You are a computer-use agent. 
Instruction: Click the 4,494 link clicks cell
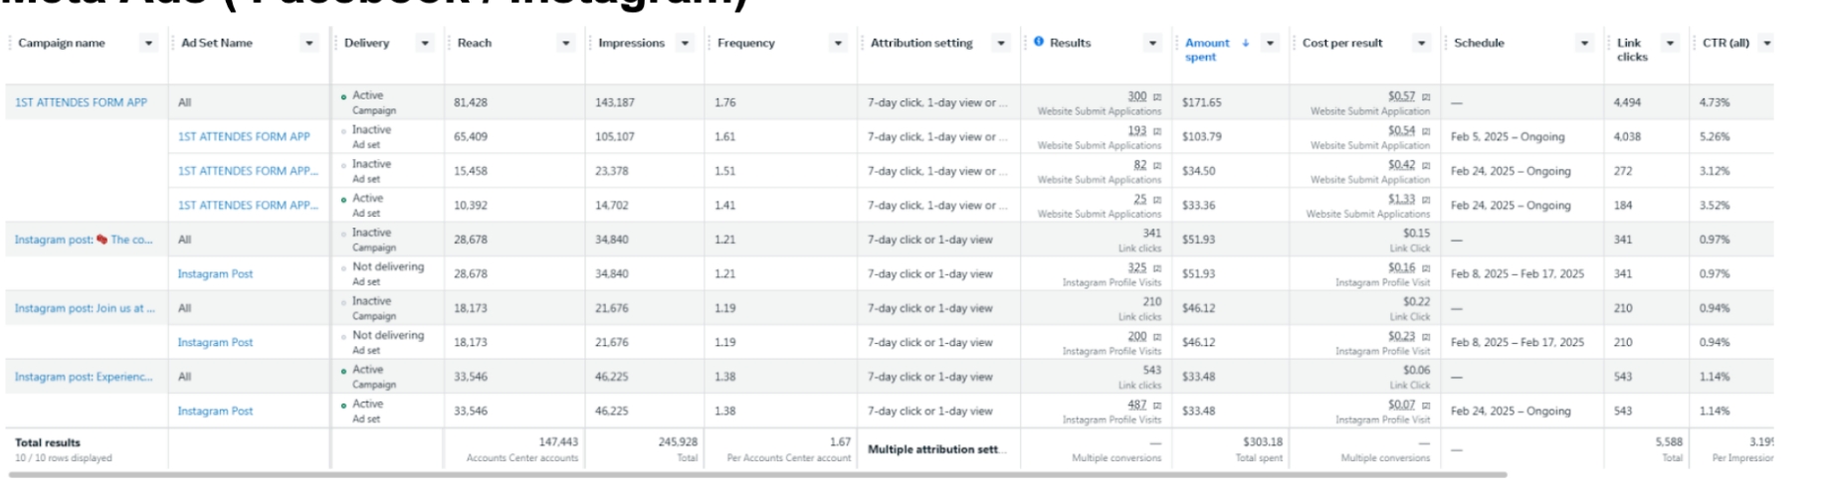pos(1628,102)
